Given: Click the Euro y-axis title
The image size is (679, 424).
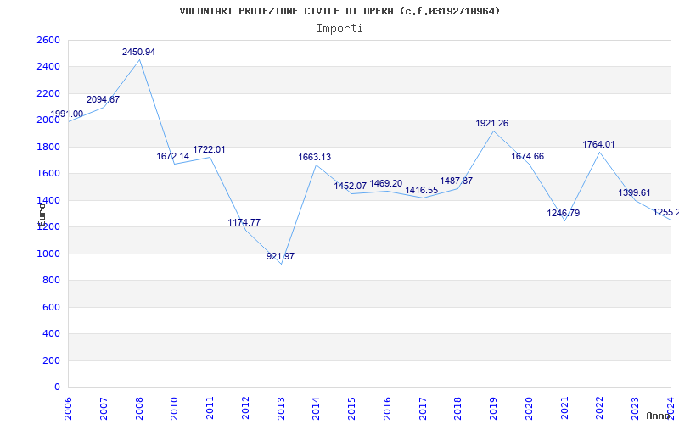Looking at the screenshot, I should click(x=42, y=215).
